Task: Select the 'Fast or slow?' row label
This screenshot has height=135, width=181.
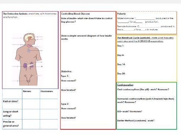Action: (11, 101)
